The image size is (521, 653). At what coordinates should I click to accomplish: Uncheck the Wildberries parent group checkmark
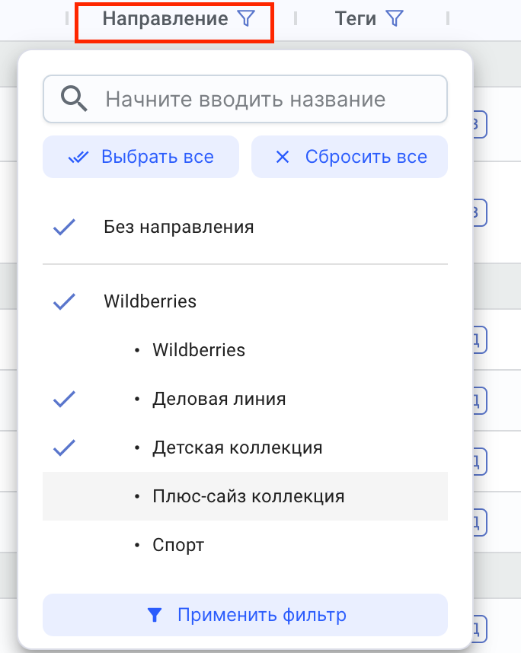65,301
